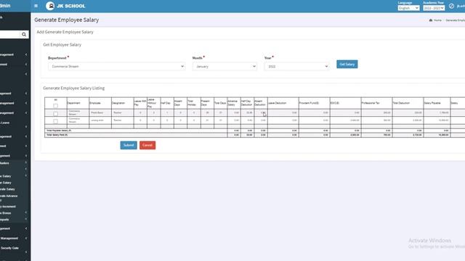Click the Leave With Pay column header
465x261 pixels.
point(140,103)
